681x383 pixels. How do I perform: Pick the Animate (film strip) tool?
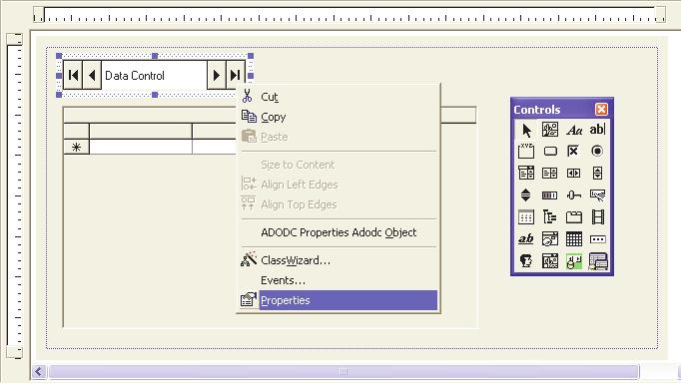pyautogui.click(x=597, y=216)
